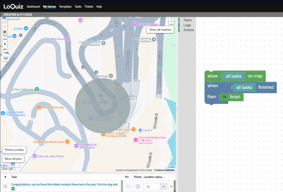Screen dimensions: 283x192
Task: Select the 'show on map' green block
Action: pos(212,76)
